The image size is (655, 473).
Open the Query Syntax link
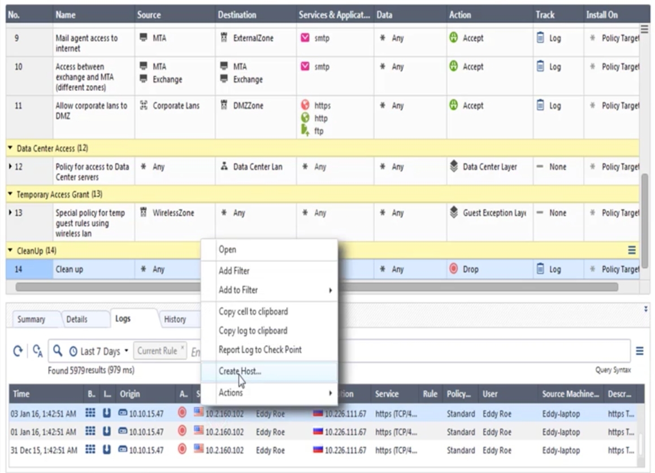[x=615, y=370]
